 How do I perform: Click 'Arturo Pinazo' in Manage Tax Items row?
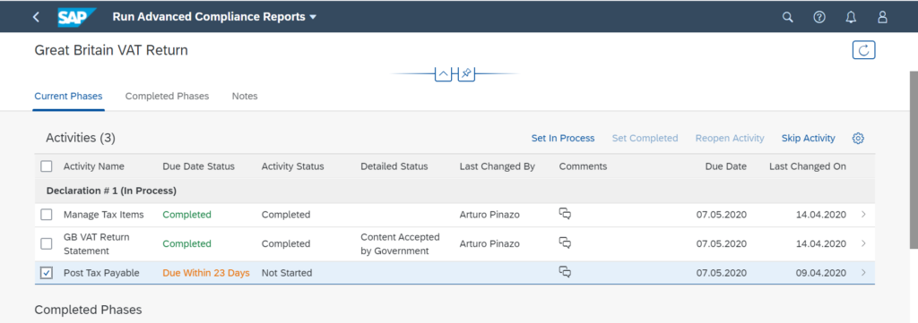[x=489, y=215]
